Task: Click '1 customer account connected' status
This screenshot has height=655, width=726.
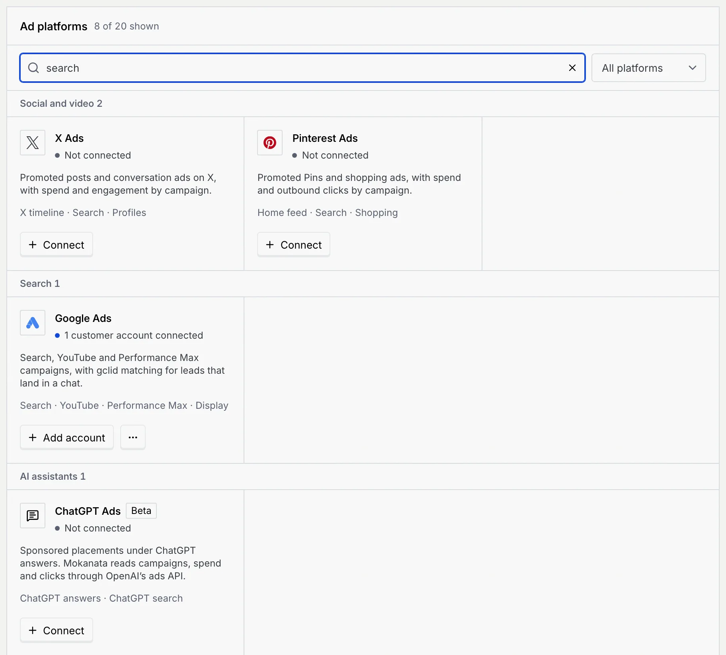Action: tap(134, 335)
